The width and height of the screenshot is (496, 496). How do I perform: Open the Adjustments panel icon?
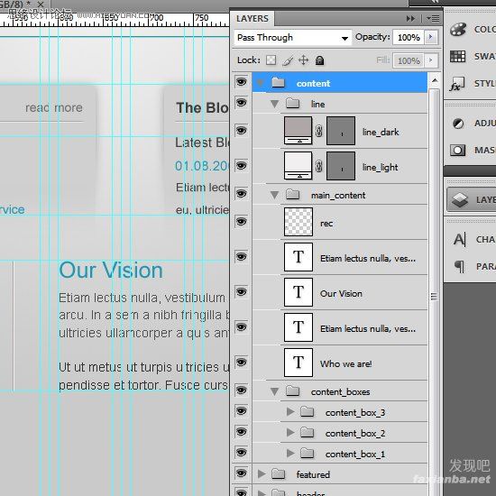click(458, 123)
